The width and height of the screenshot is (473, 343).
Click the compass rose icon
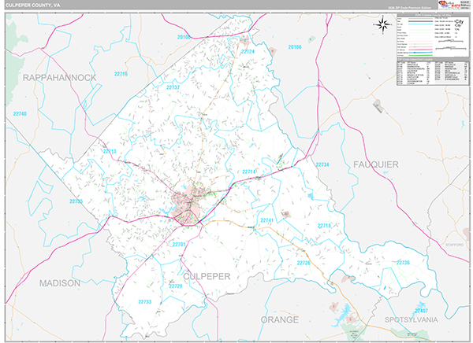(x=382, y=24)
